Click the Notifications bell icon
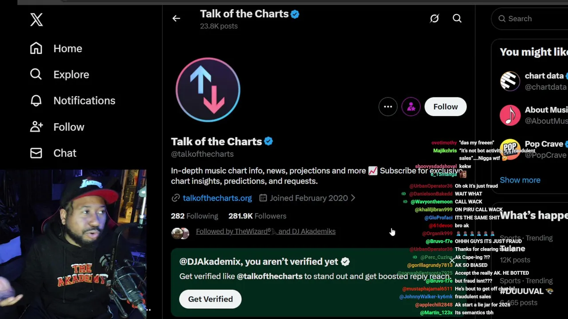Screen dimensions: 568x319 point(36,101)
